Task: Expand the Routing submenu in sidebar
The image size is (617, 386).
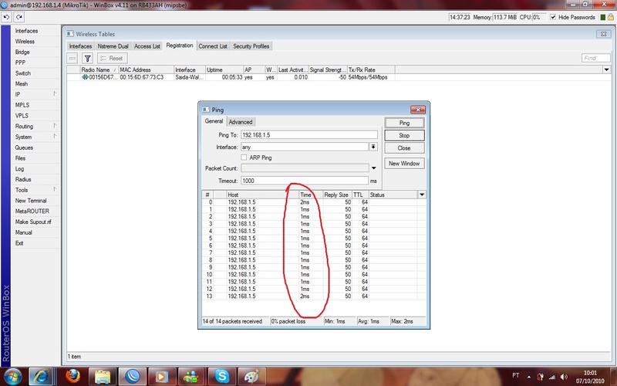Action: (55, 126)
